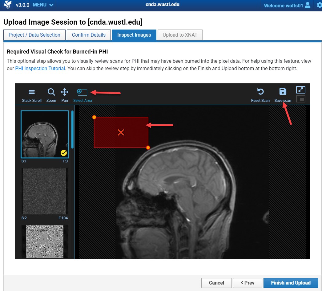Screen dimensions: 322x291
Task: Expand the viewer to fullscreen
Action: click(301, 90)
